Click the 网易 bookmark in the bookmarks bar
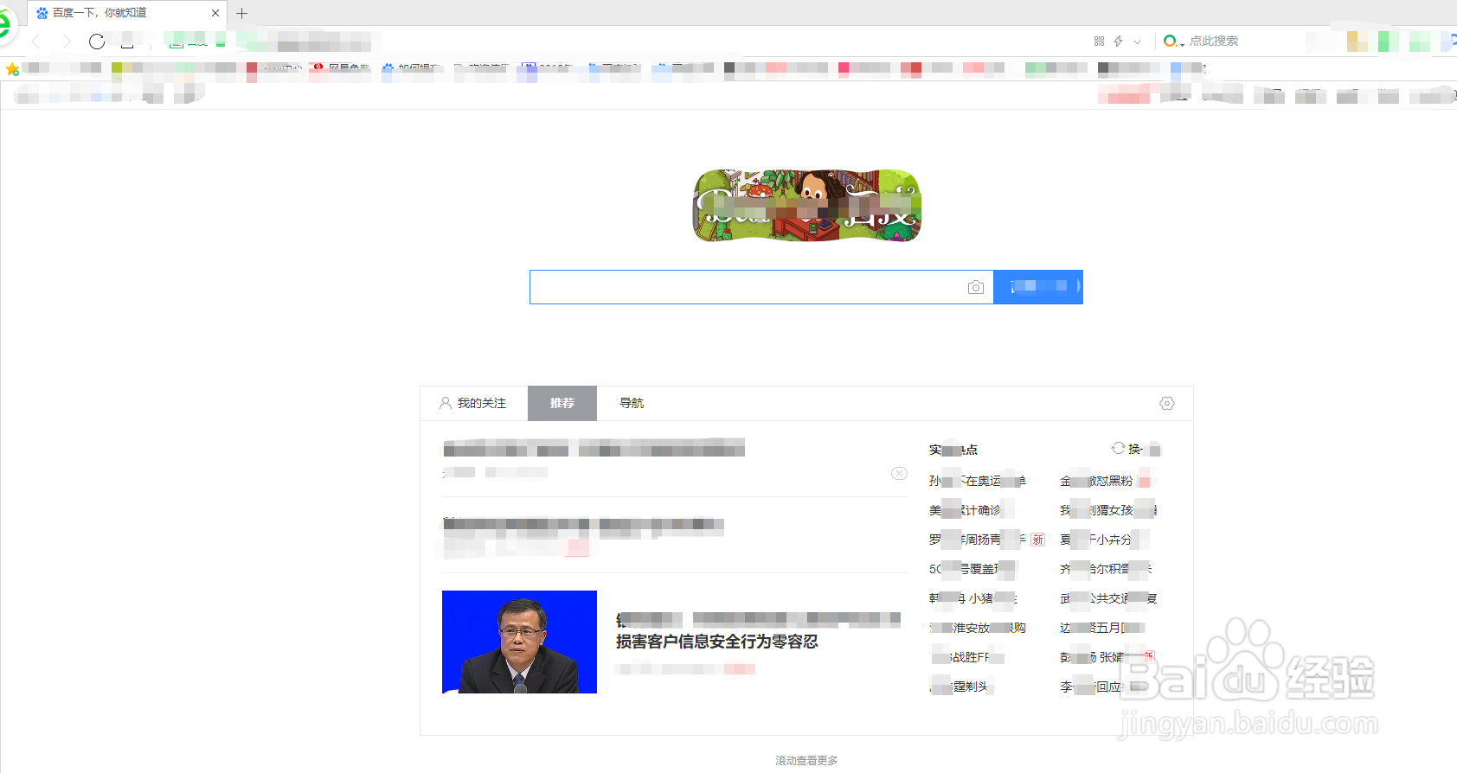 [x=341, y=69]
